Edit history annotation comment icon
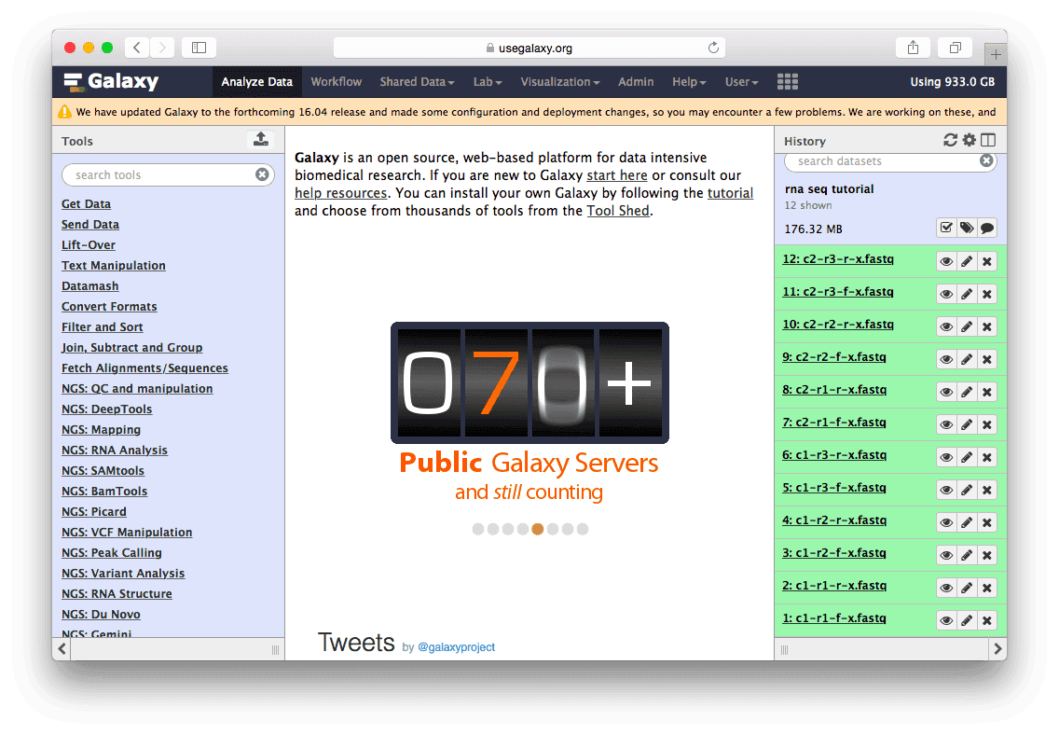The width and height of the screenshot is (1059, 735). (987, 229)
